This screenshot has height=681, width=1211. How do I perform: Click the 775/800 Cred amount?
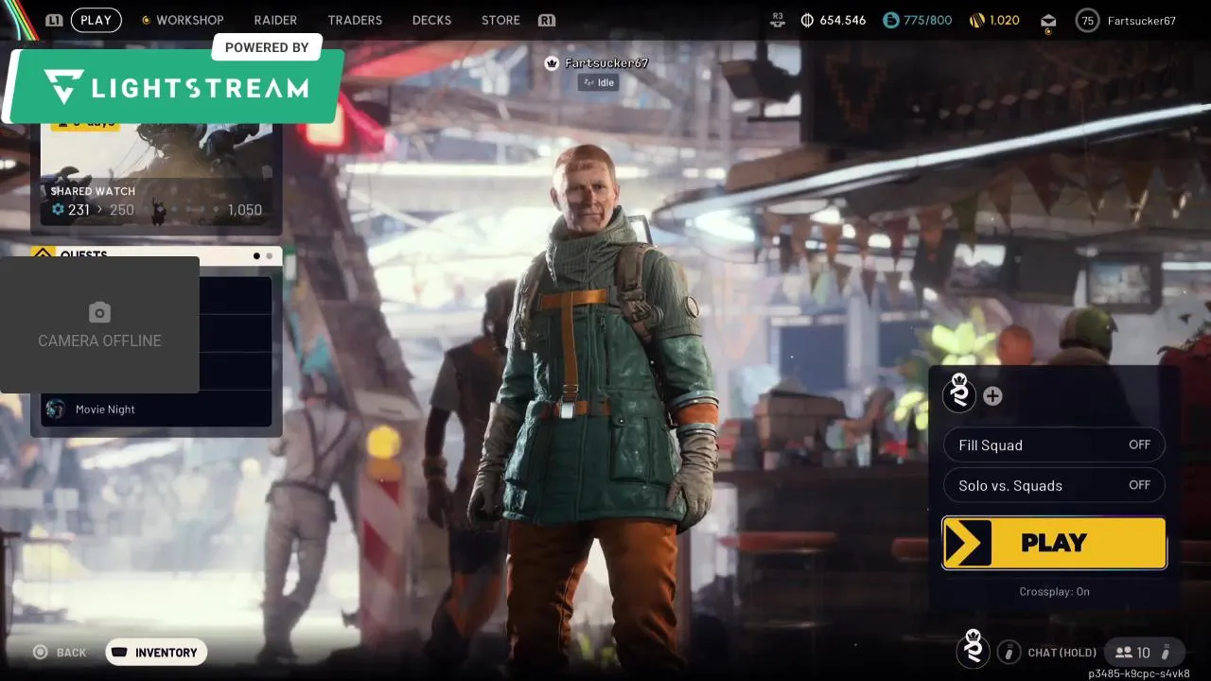pyautogui.click(x=927, y=20)
